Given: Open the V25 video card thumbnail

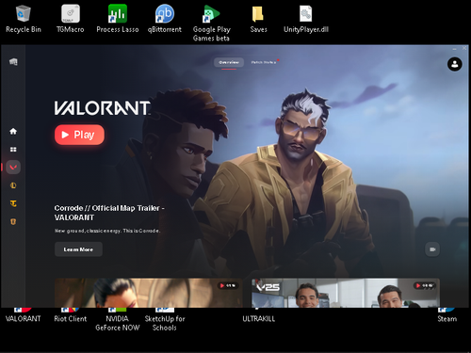Looking at the screenshot, I should tap(346, 293).
